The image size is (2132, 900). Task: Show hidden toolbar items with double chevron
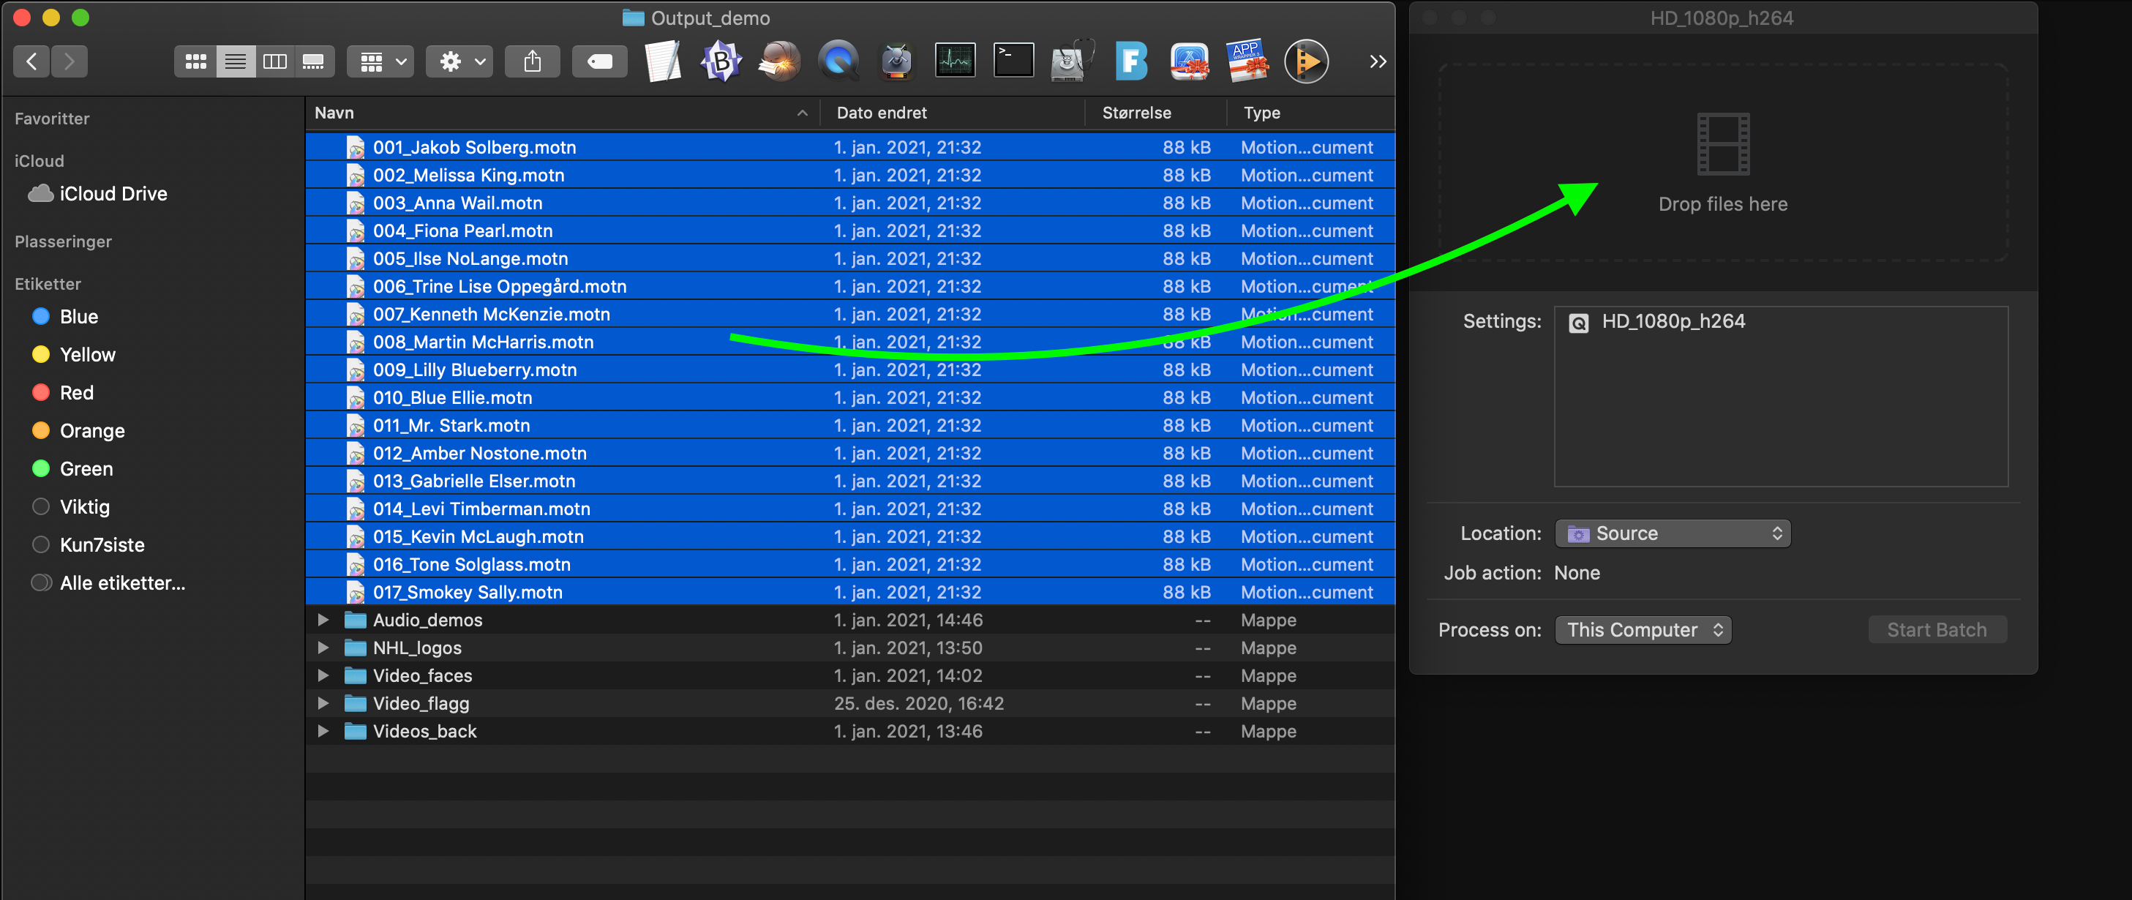[x=1377, y=61]
